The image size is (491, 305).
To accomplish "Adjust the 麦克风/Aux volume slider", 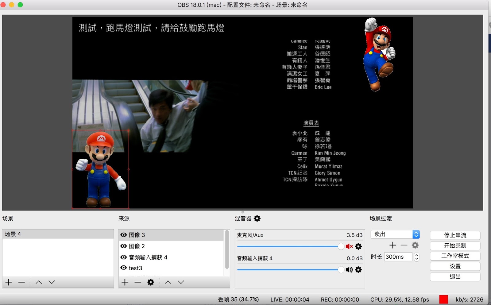I will [x=291, y=246].
